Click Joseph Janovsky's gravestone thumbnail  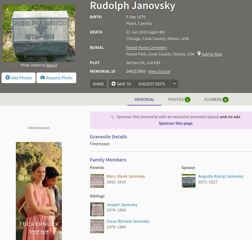click(x=97, y=209)
